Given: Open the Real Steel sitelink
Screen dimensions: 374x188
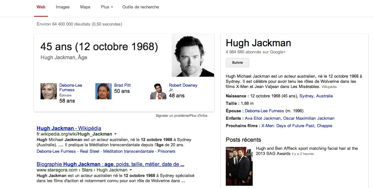Looking at the screenshot, I should 90,151.
